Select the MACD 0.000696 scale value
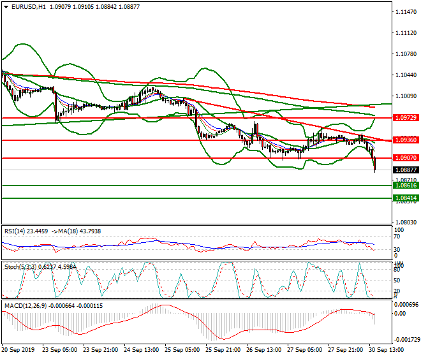The width and height of the screenshot is (421, 357). click(406, 304)
